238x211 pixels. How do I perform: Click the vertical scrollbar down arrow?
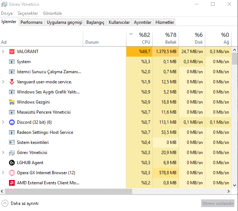[235, 185]
